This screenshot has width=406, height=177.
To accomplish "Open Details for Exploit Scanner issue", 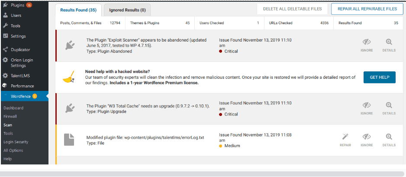I will 389,45.
